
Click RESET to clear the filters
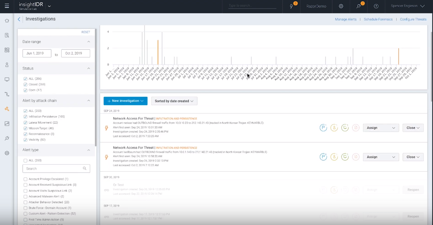pos(86,32)
